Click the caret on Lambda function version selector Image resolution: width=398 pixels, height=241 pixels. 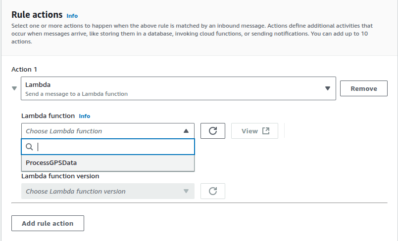(x=186, y=191)
